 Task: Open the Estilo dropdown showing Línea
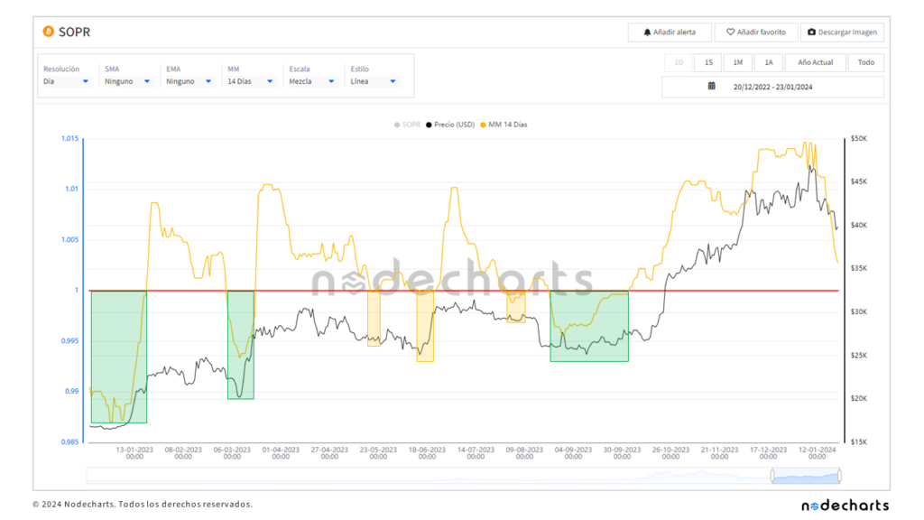(x=373, y=81)
